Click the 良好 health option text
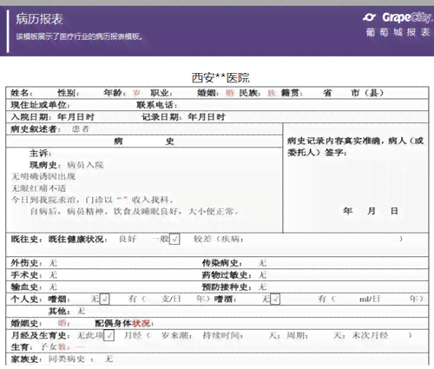Screen dimensions: 434x369 click(x=128, y=239)
